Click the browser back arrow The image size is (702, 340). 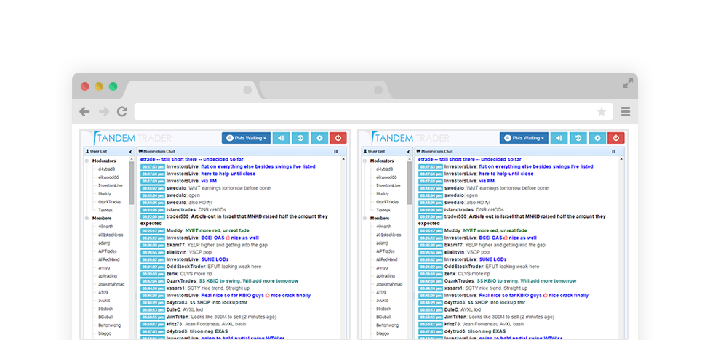coord(84,111)
